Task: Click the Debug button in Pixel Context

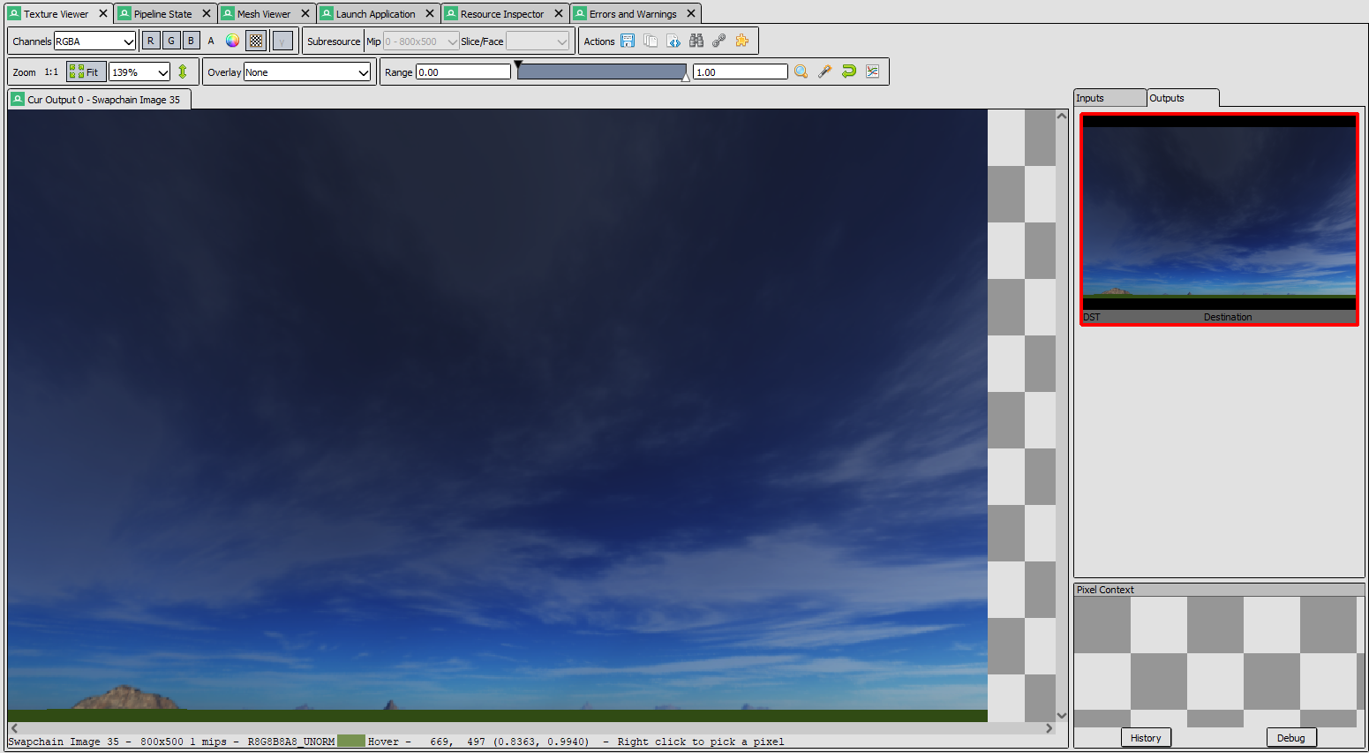Action: [x=1290, y=737]
